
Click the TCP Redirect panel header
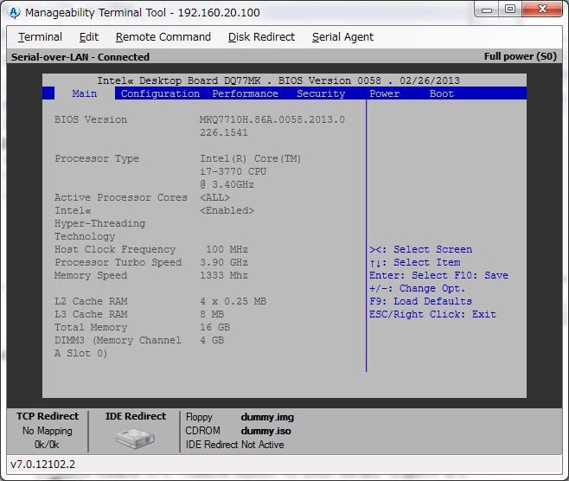click(48, 416)
